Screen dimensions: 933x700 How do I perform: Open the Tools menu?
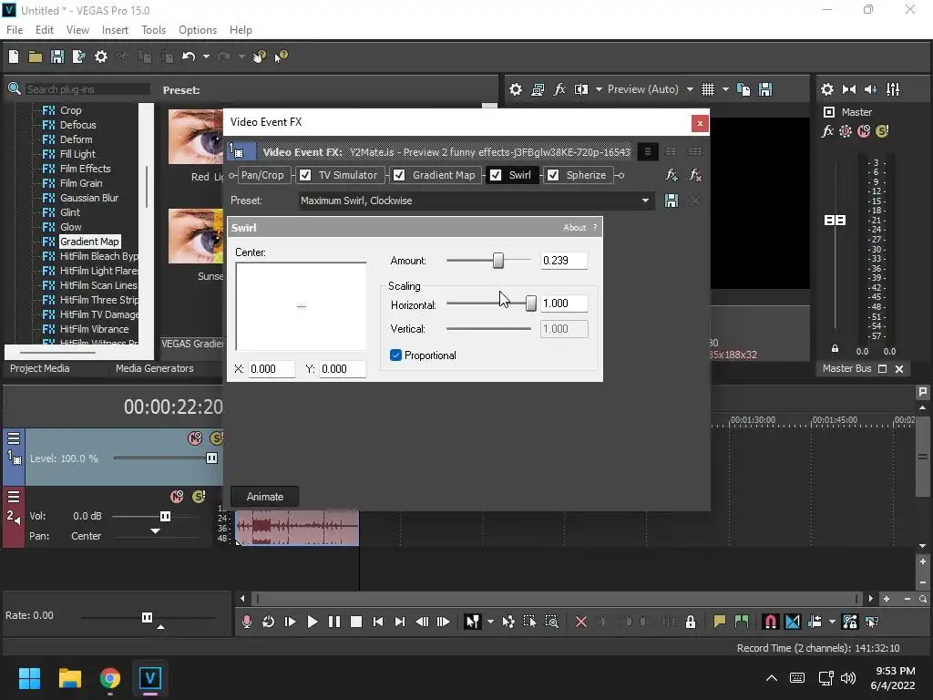153,30
